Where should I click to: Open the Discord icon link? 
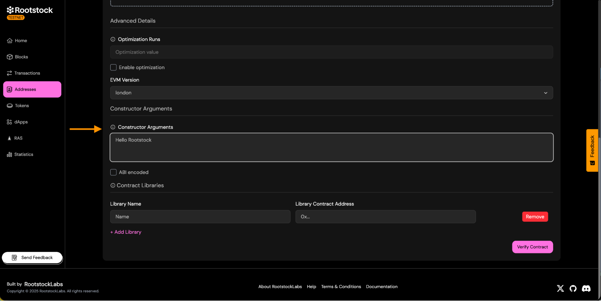[x=586, y=288]
